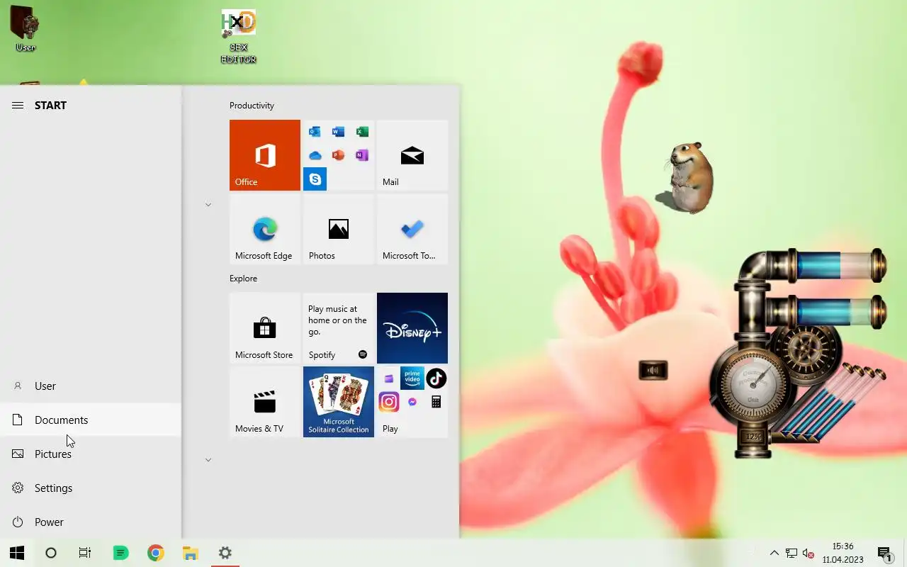Open the Movies & TV tile
This screenshot has width=907, height=567.
click(265, 402)
